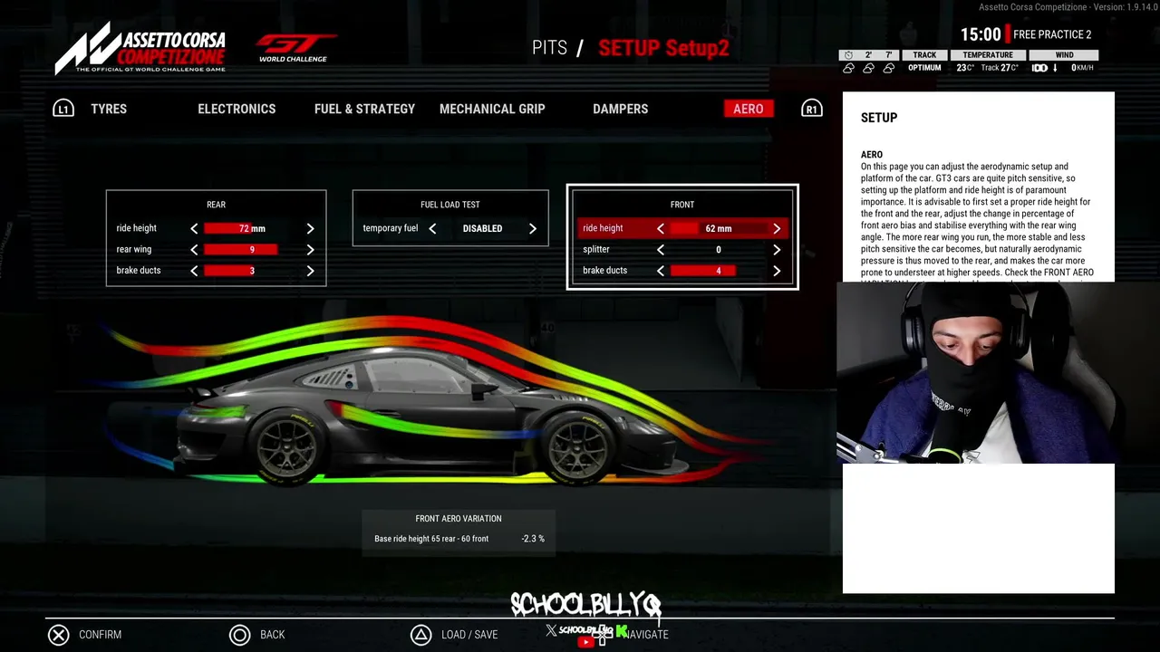Click the DISABLED temporary fuel value
Screen dimensions: 1160x652
[482, 229]
